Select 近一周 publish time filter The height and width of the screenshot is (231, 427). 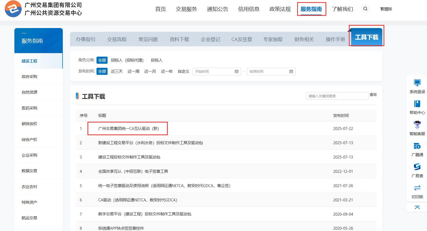[133, 71]
